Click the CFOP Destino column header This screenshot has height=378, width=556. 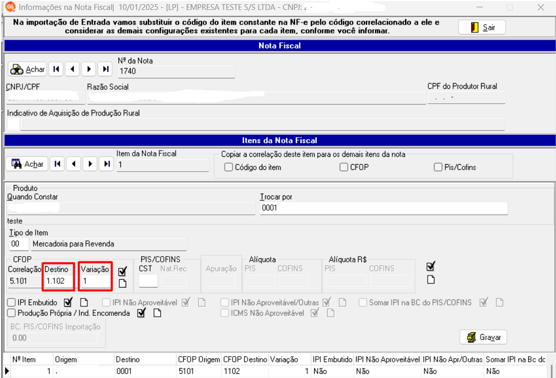245,359
